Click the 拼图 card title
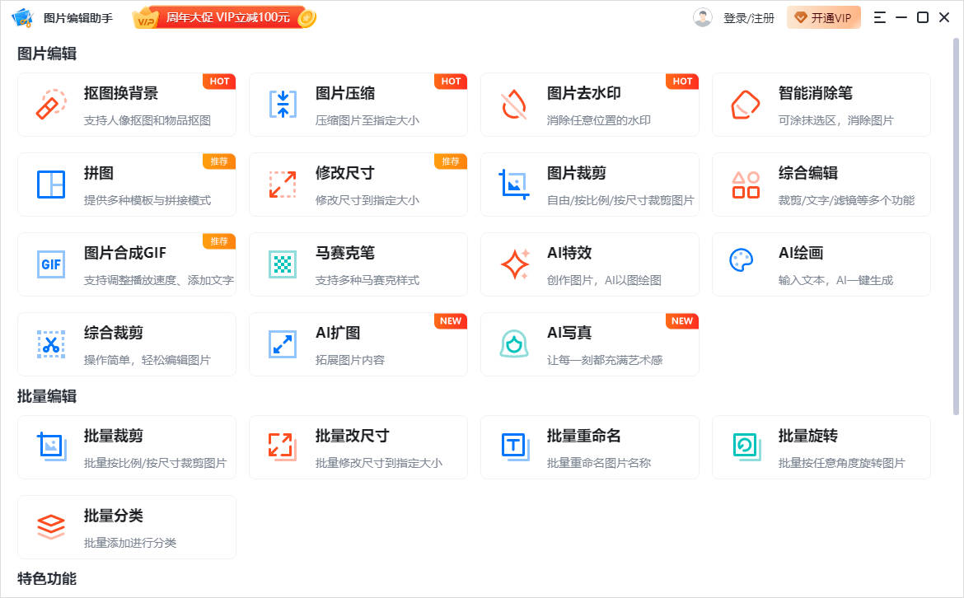Viewport: 964px width, 598px height. point(99,173)
